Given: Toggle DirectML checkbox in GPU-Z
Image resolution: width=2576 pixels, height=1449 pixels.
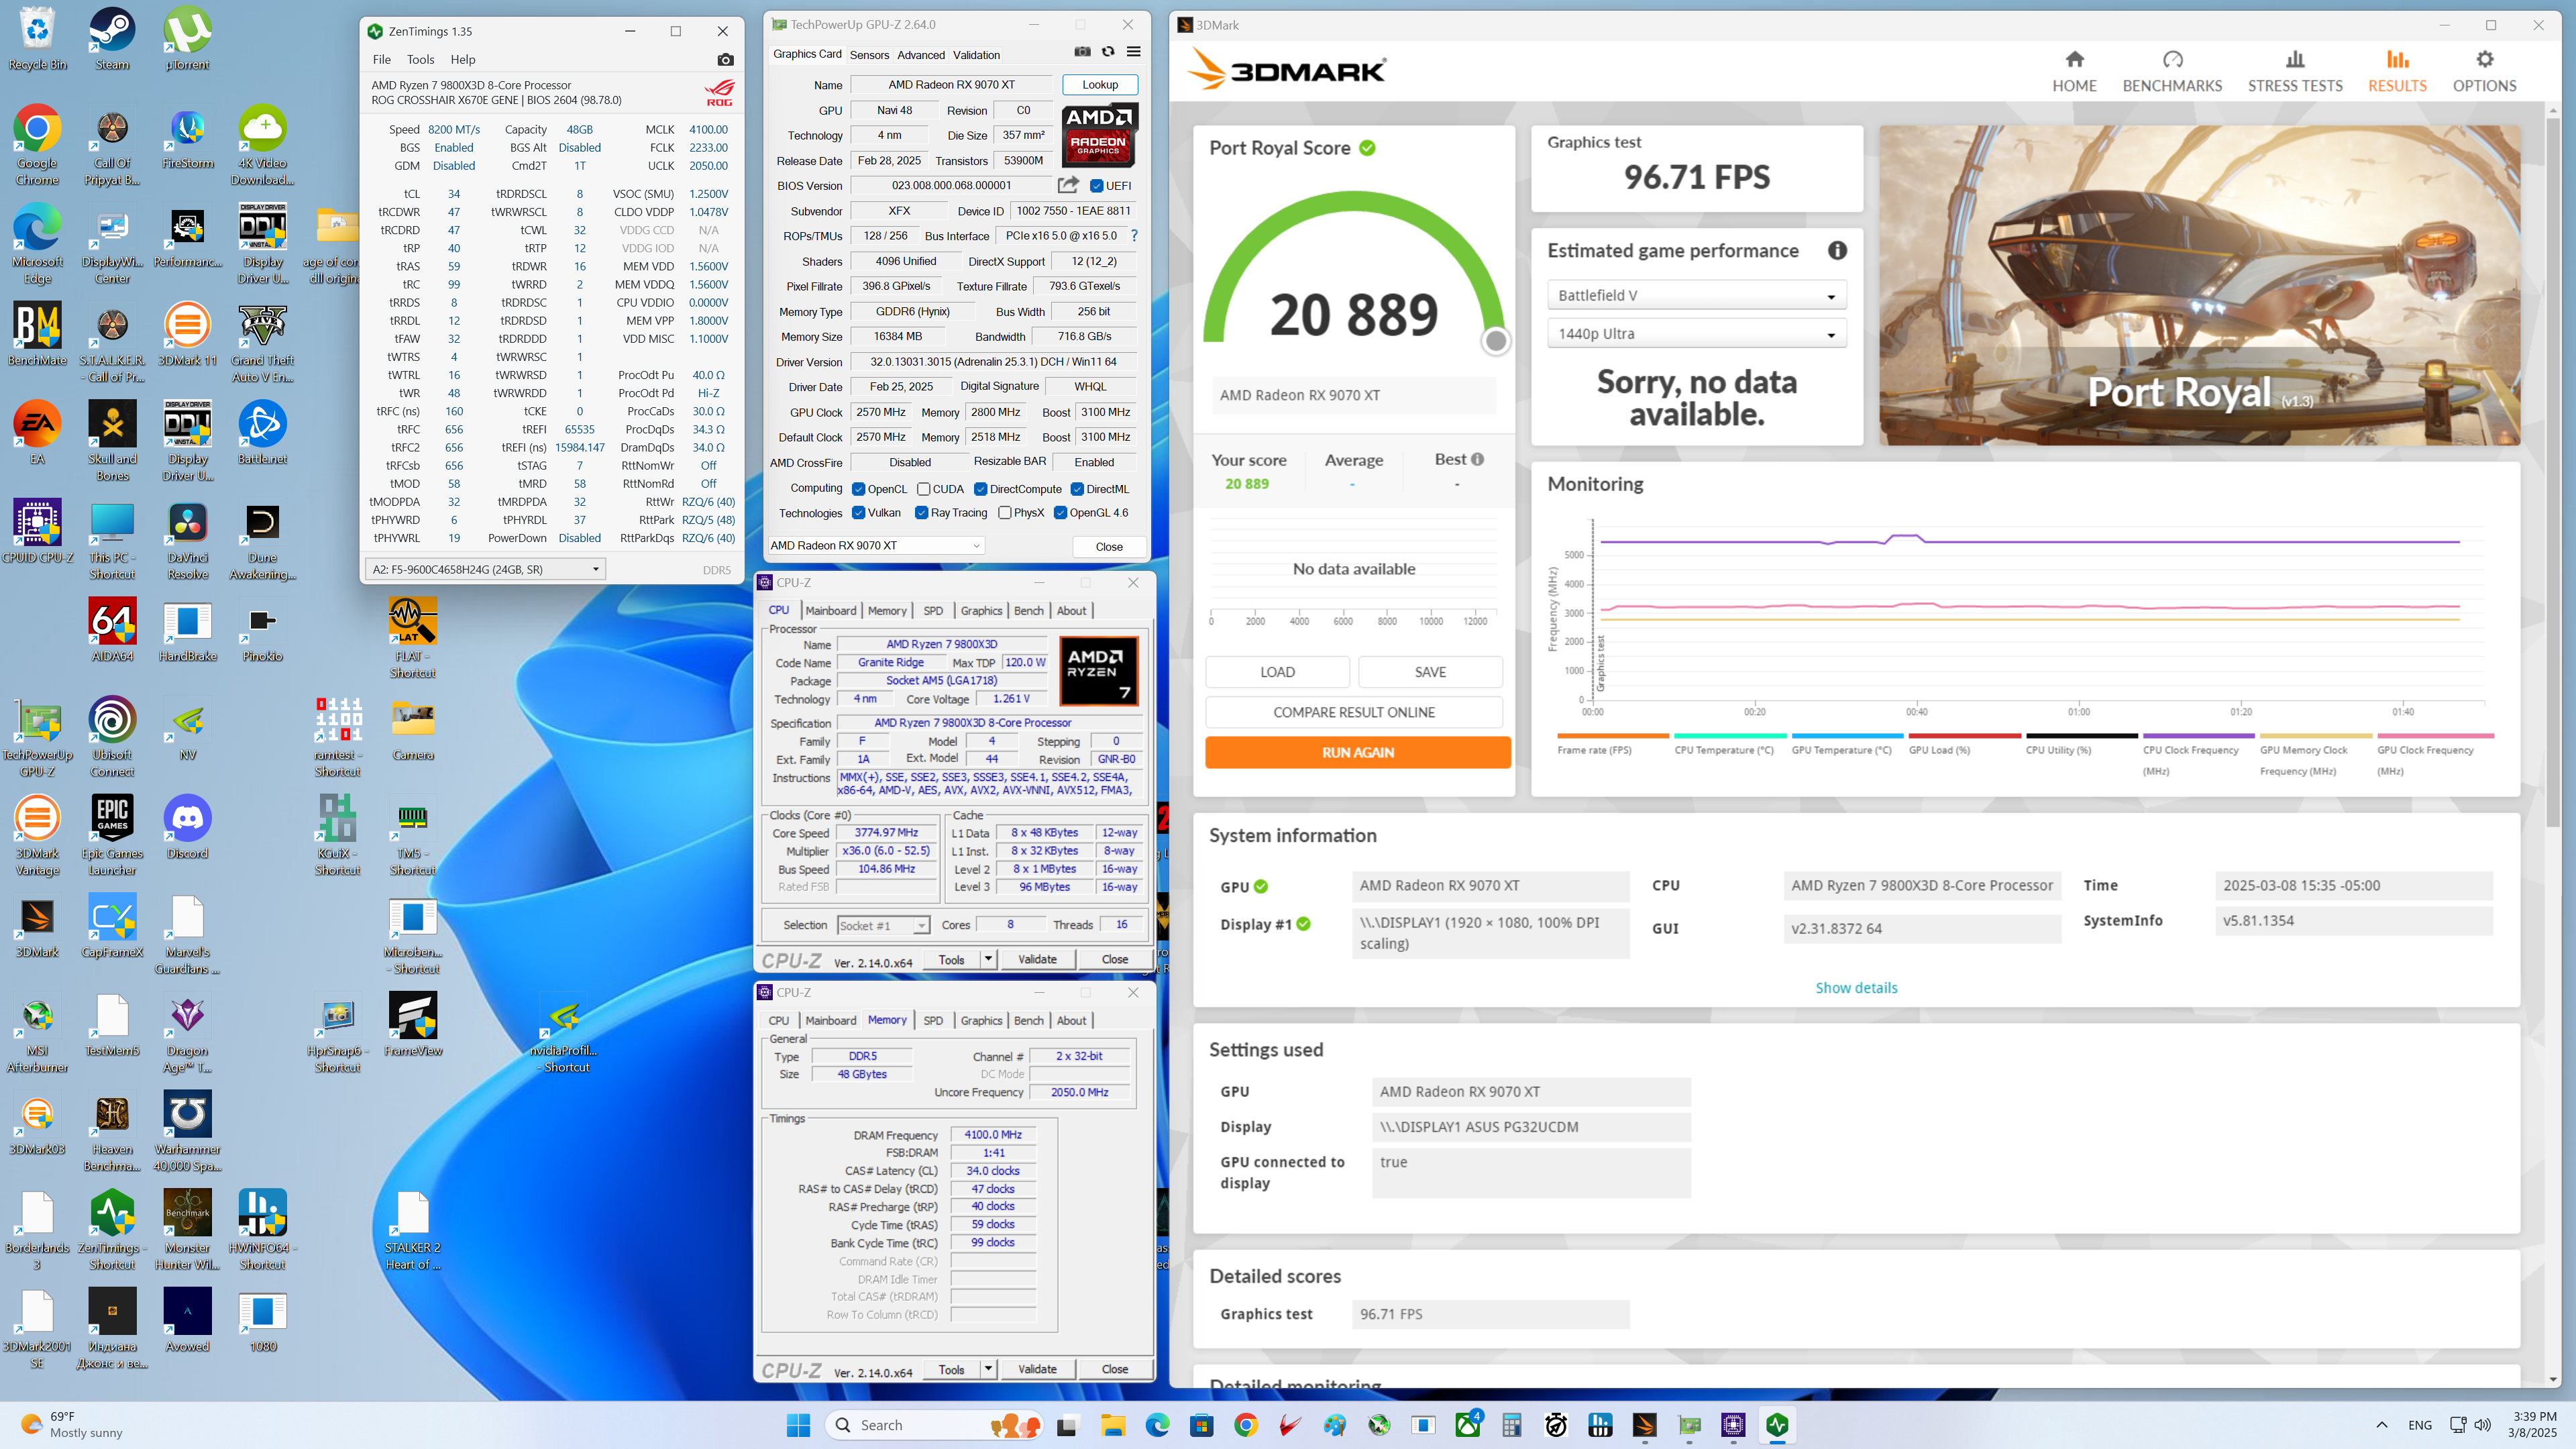Looking at the screenshot, I should coord(1077,489).
